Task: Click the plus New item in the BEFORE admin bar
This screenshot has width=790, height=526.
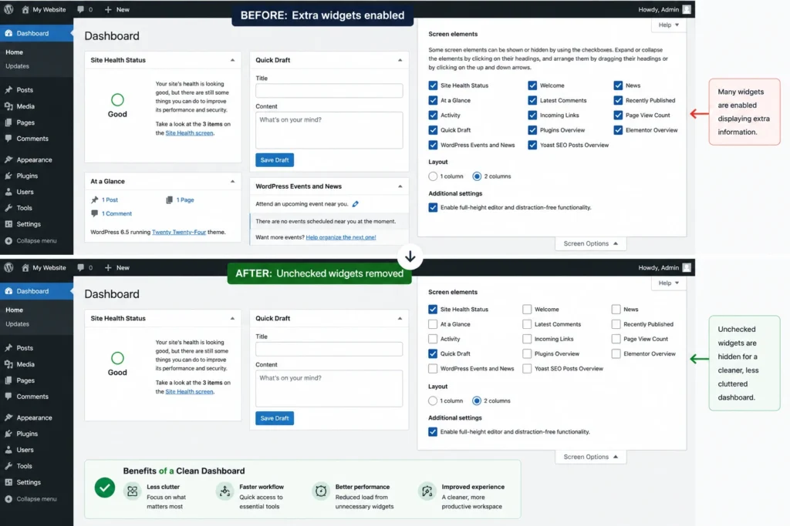Action: [x=117, y=9]
